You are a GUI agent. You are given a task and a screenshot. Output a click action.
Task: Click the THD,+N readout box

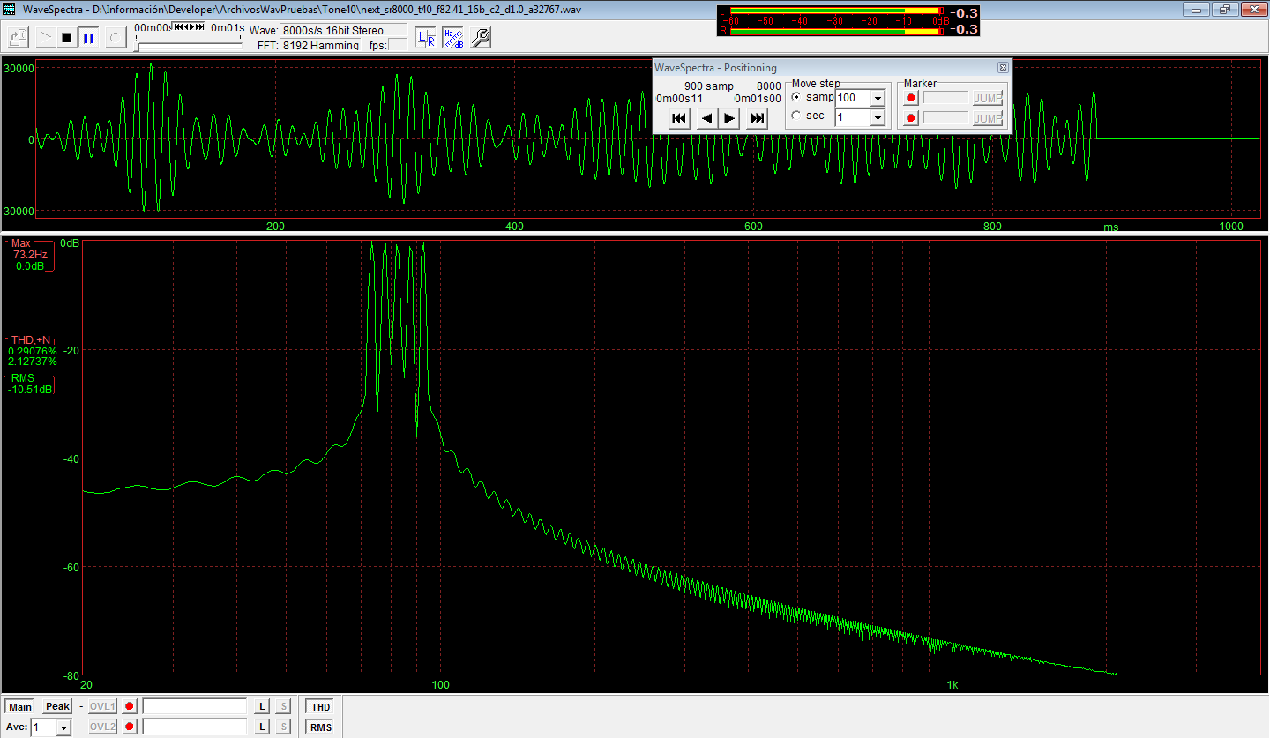(x=32, y=351)
